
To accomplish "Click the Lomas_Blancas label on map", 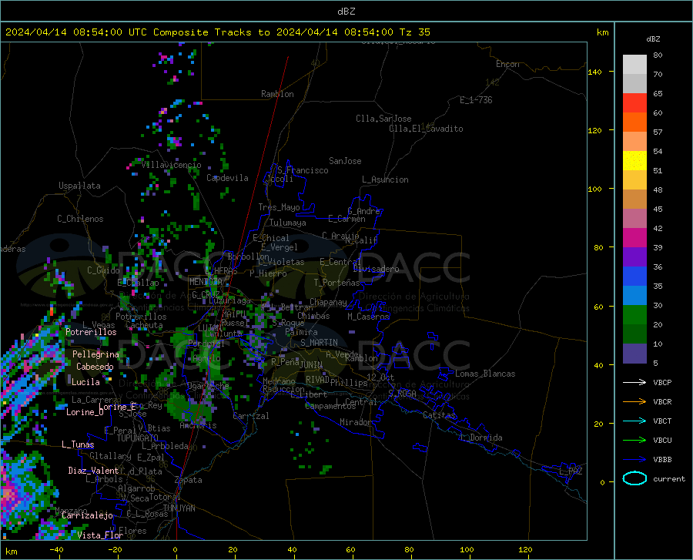I will pyautogui.click(x=485, y=374).
